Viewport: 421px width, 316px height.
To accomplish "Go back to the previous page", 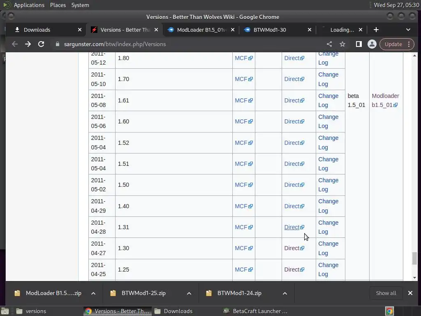I will coord(15,44).
